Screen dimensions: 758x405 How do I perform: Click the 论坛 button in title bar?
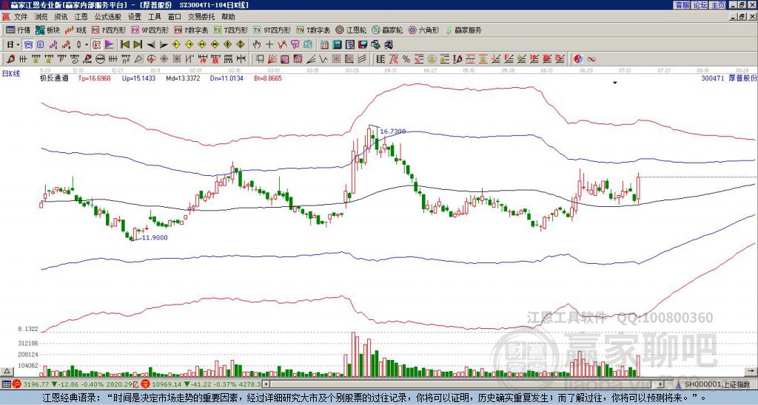coord(700,5)
